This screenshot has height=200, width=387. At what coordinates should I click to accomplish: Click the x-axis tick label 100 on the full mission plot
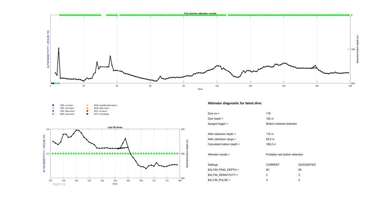[217, 86]
